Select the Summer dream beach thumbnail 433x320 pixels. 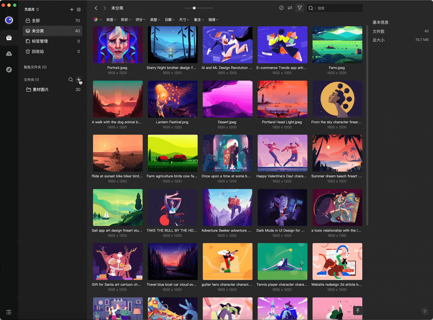337,153
